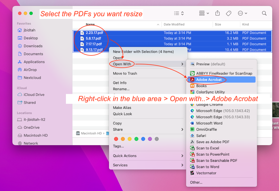Open with Vectornator
Screen dimensions: 279x191
pyautogui.click(x=221, y=173)
